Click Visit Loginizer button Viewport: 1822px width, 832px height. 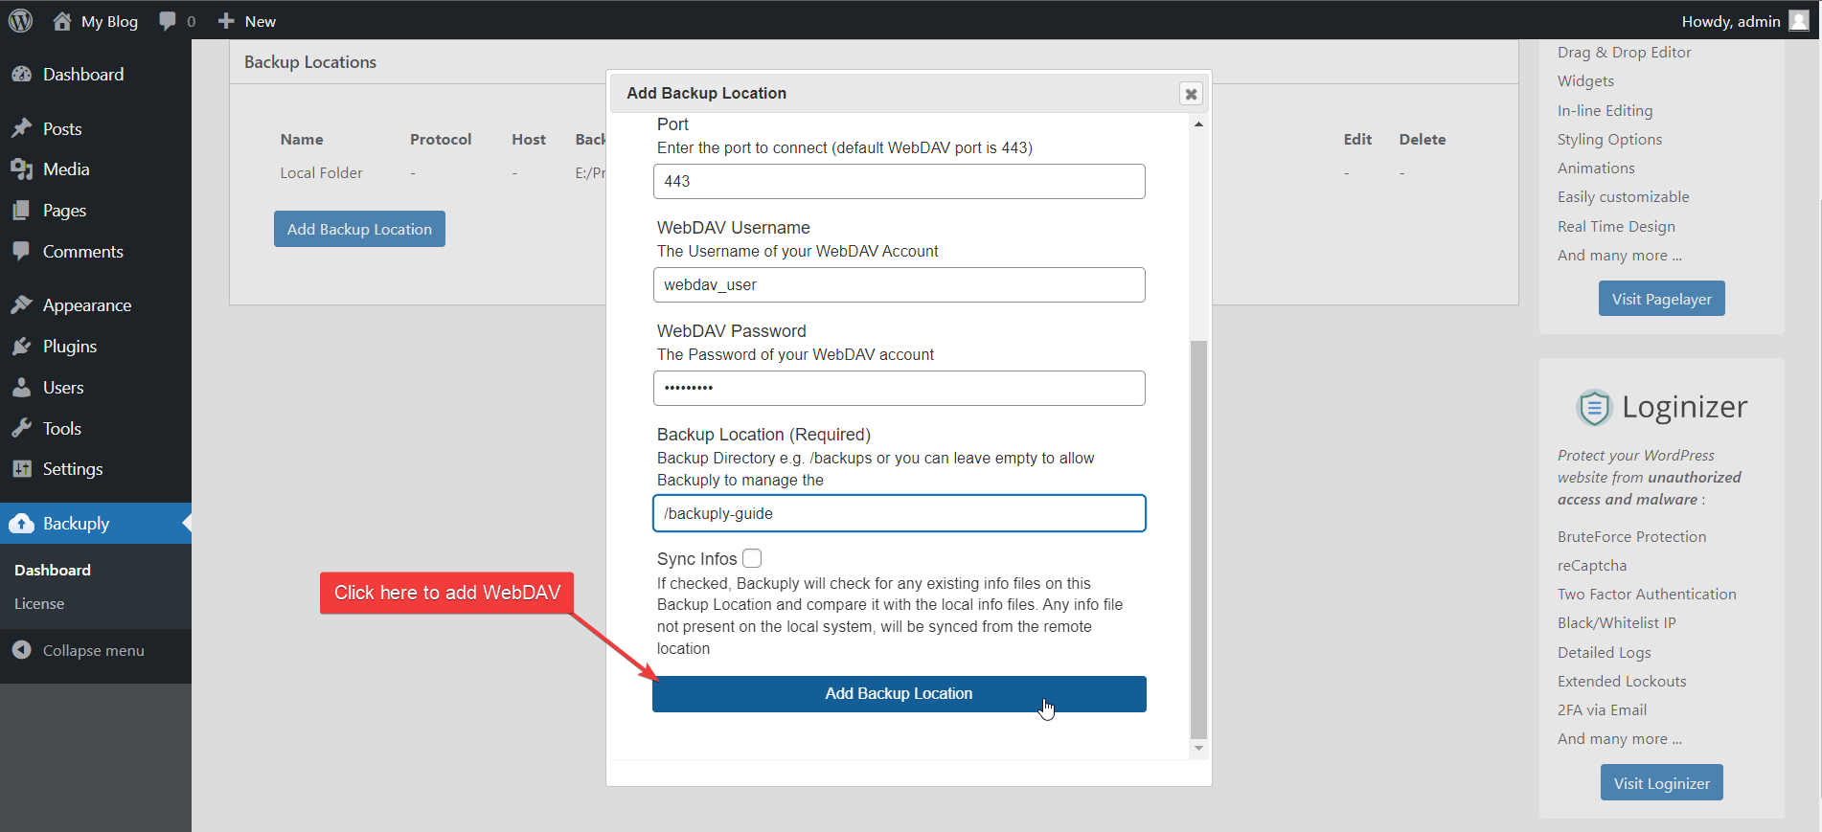tap(1661, 783)
